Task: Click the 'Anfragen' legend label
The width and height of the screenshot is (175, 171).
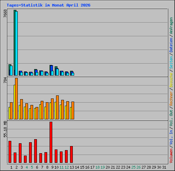Action: coord(171,26)
